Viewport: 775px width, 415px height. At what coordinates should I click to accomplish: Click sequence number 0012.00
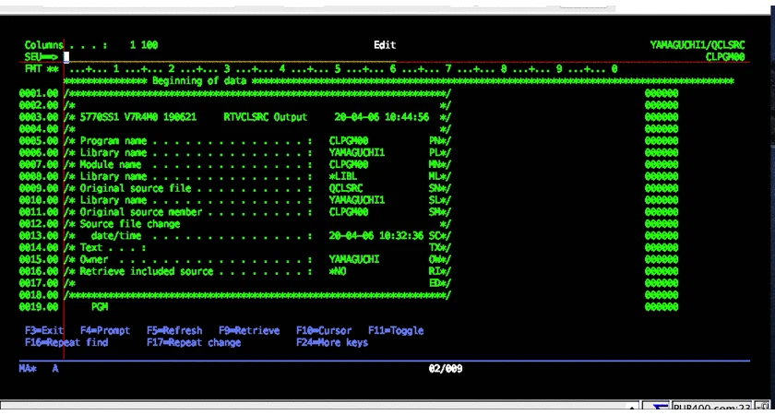39,224
